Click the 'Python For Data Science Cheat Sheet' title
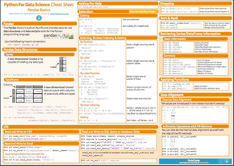234x166 pixels. (x=39, y=5)
